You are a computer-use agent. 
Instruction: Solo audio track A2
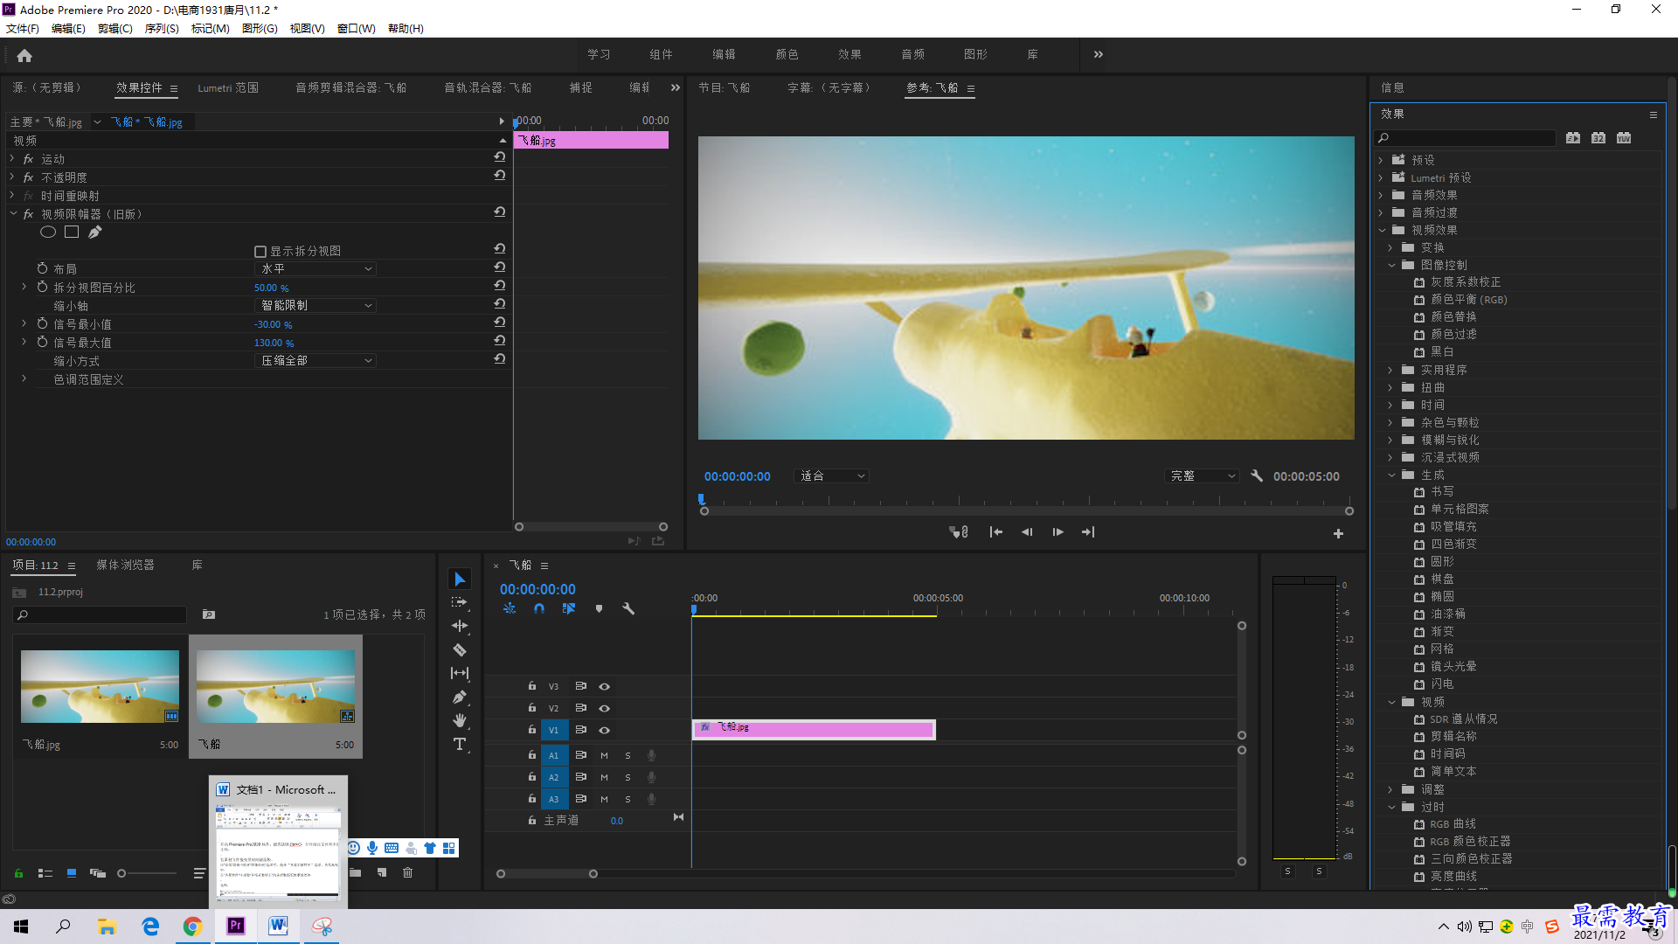point(628,777)
